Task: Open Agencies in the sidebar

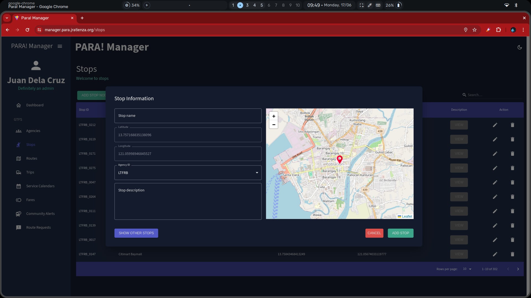Action: pyautogui.click(x=33, y=131)
